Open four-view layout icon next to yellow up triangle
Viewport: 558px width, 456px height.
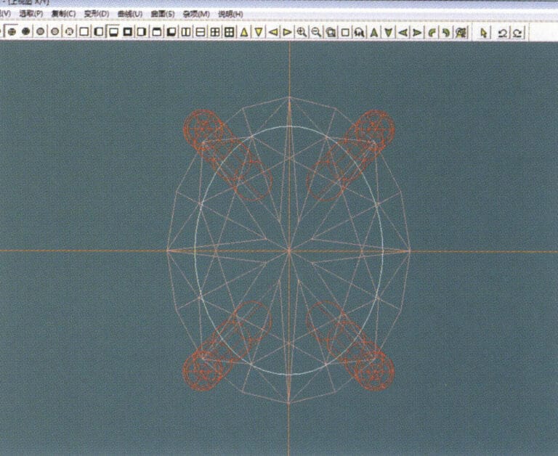(230, 32)
